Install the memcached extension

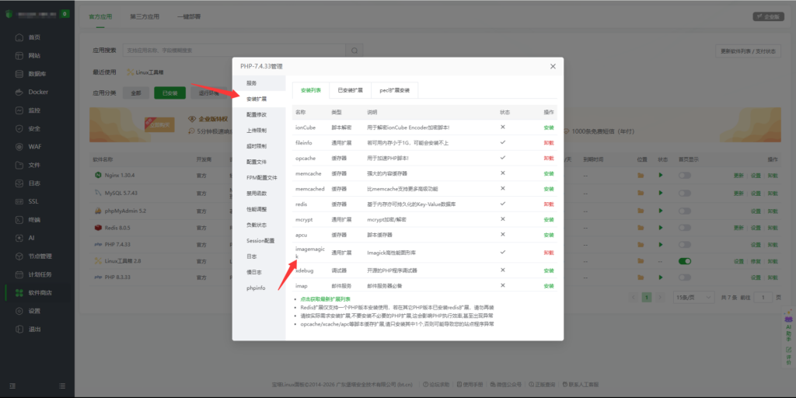549,189
